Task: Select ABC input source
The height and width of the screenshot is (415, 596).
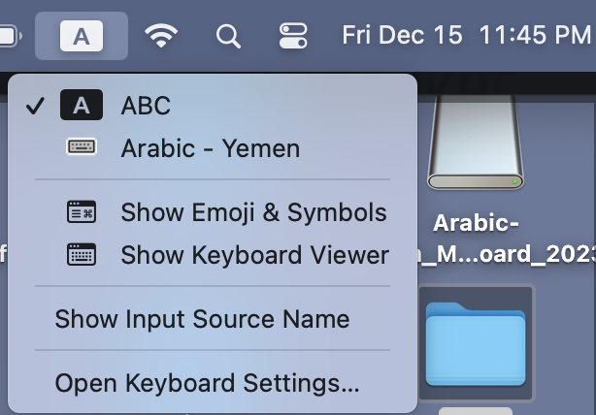Action: coord(146,105)
